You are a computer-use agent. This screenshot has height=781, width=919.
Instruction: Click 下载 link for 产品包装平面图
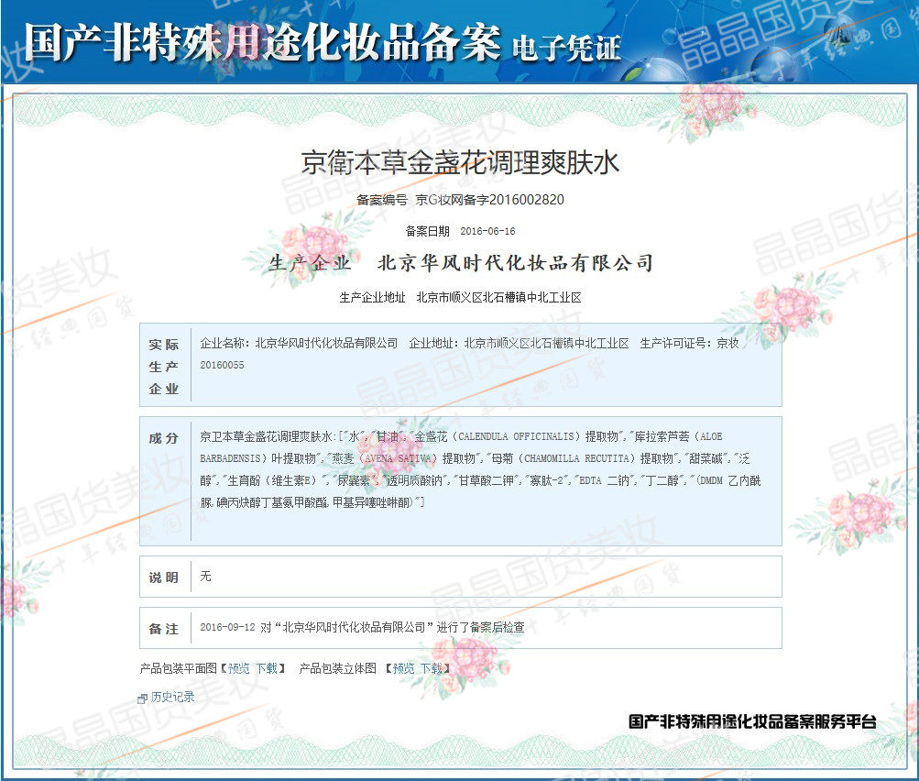pyautogui.click(x=267, y=668)
